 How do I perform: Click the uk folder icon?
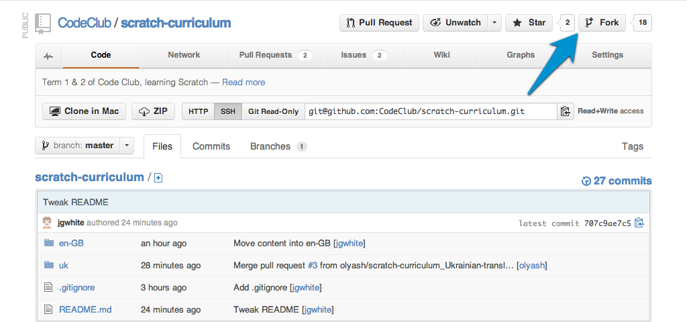[x=48, y=265]
